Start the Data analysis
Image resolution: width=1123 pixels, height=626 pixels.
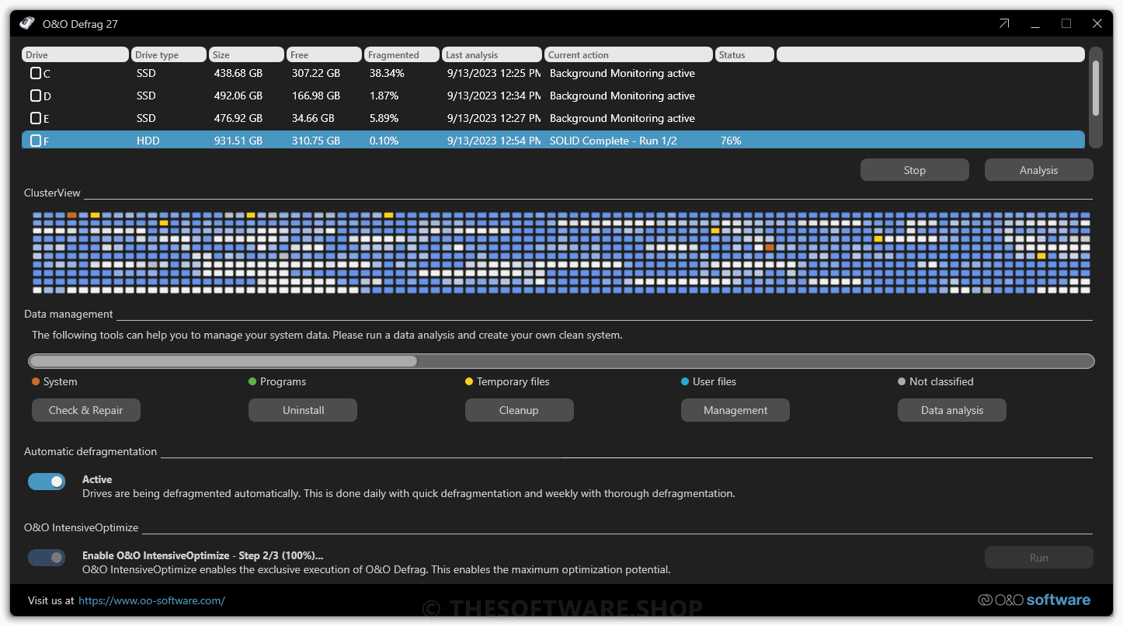point(952,410)
